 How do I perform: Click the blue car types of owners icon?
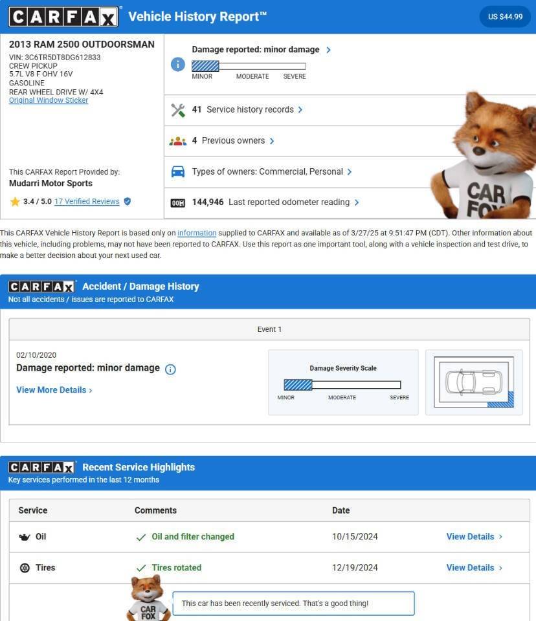(x=177, y=172)
